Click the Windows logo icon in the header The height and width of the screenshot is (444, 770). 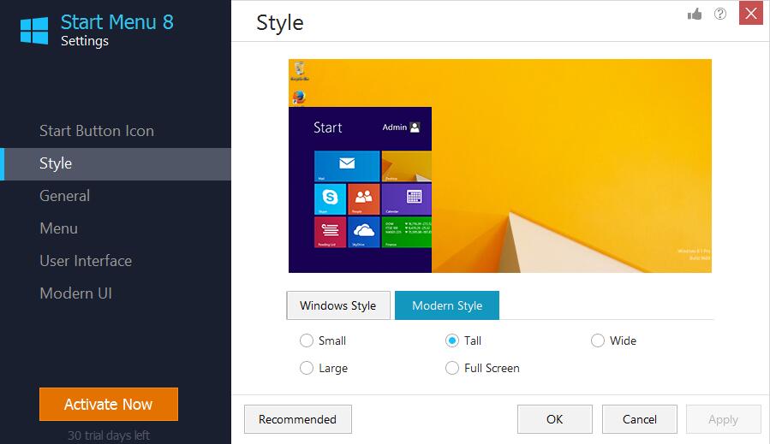34,31
